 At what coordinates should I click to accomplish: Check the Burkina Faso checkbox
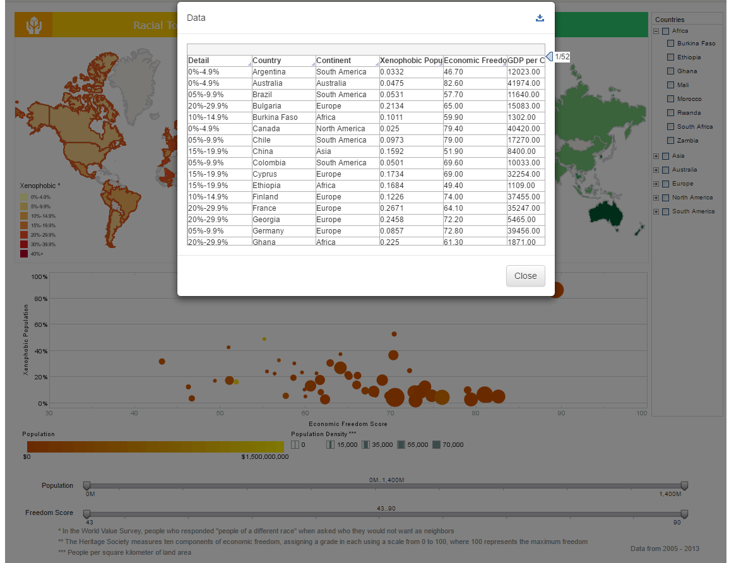pyautogui.click(x=670, y=44)
